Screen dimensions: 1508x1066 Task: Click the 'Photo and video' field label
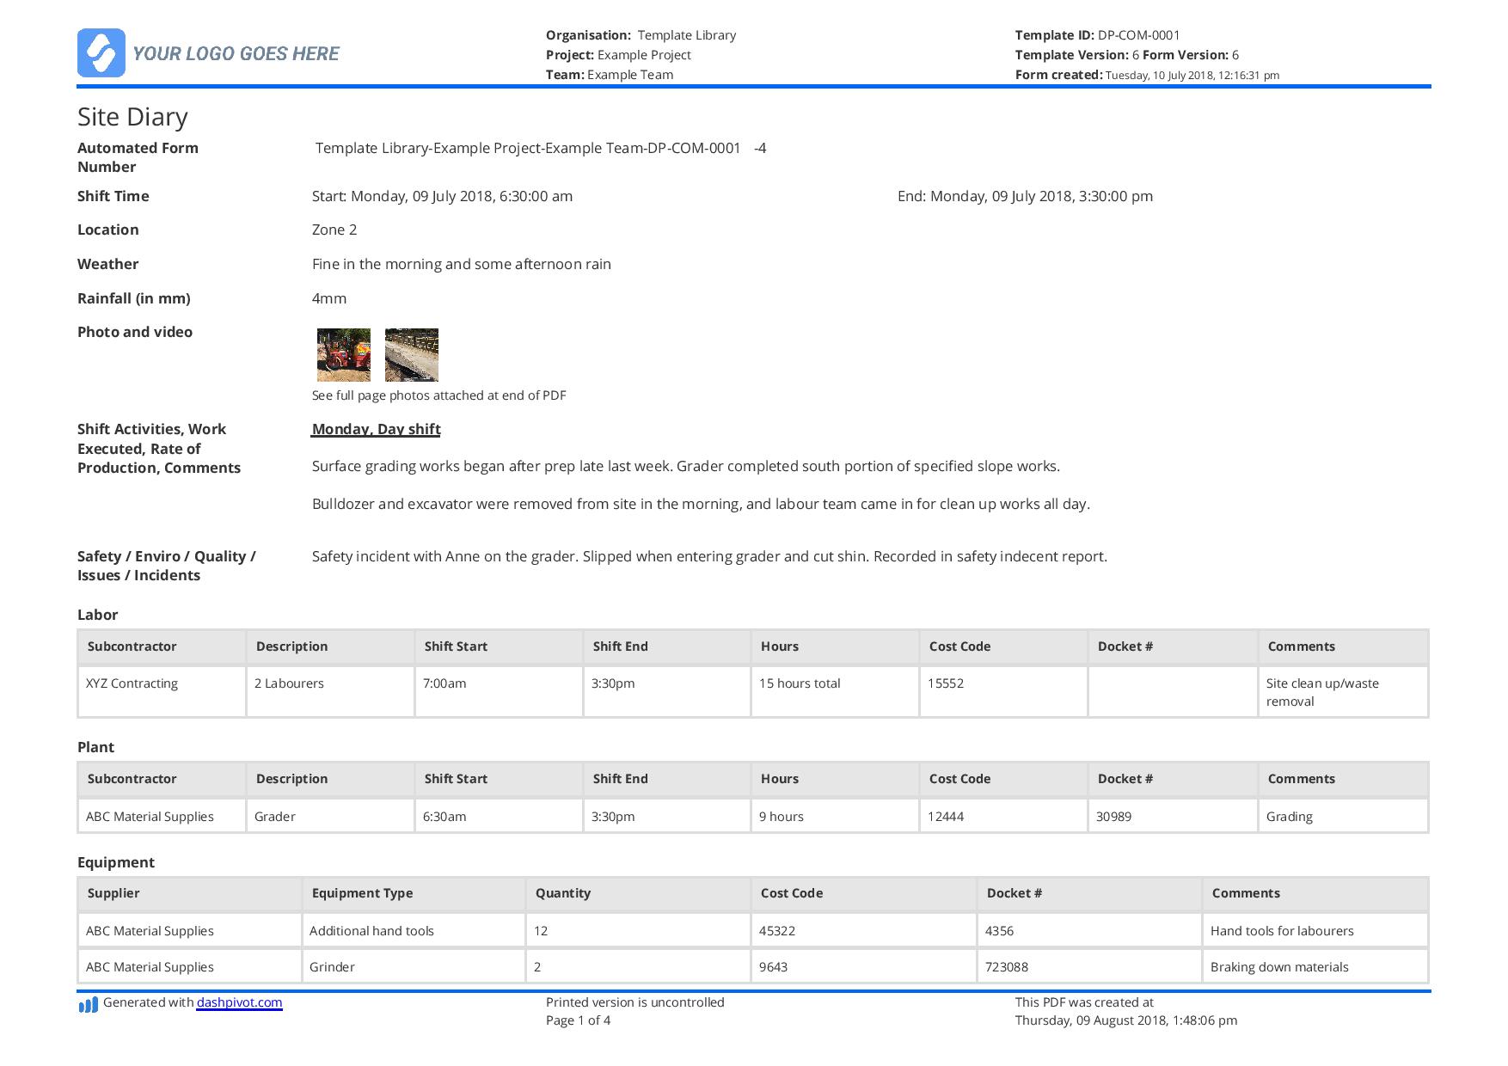[135, 332]
